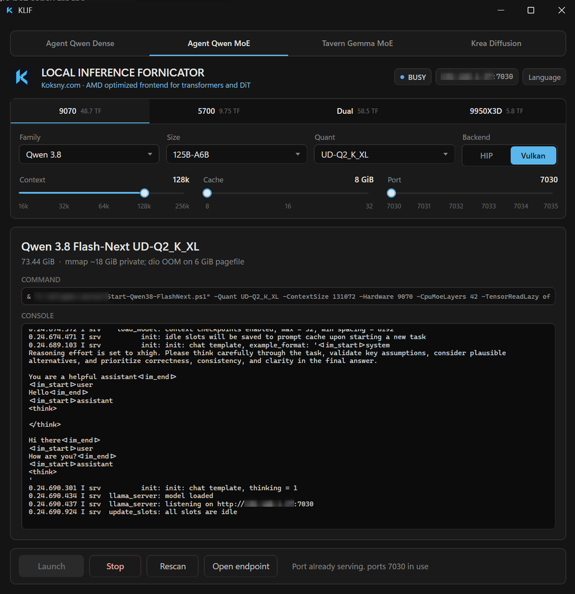Image resolution: width=575 pixels, height=594 pixels.
Task: Click inside the CONSOLE output area
Action: pos(288,426)
